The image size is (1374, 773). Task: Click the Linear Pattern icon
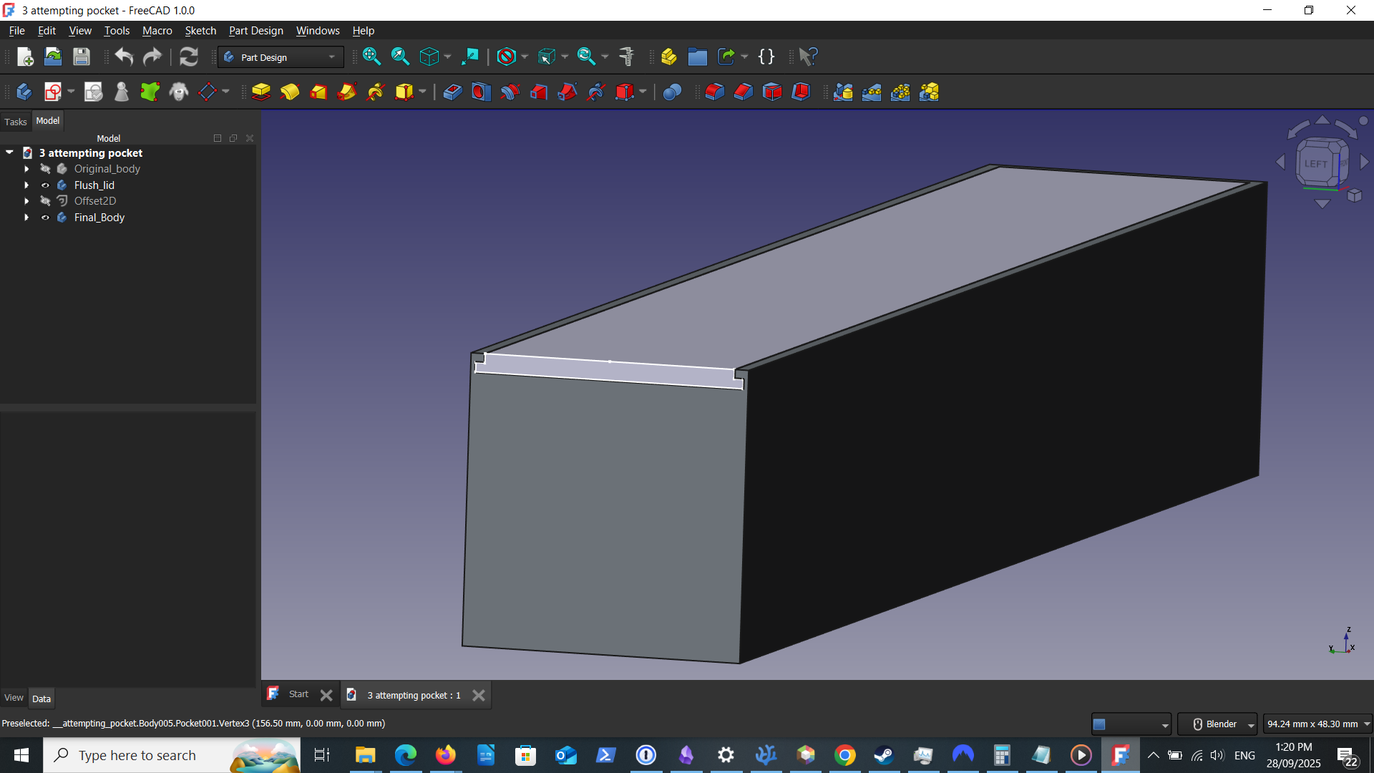pyautogui.click(x=872, y=92)
